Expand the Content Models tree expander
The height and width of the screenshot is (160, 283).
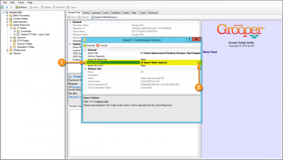click(7, 19)
